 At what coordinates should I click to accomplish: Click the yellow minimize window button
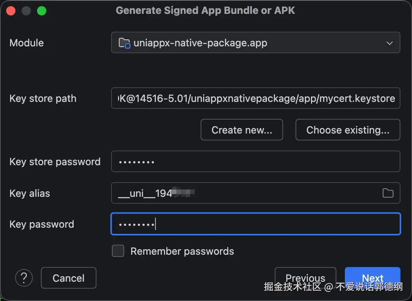pyautogui.click(x=26, y=11)
